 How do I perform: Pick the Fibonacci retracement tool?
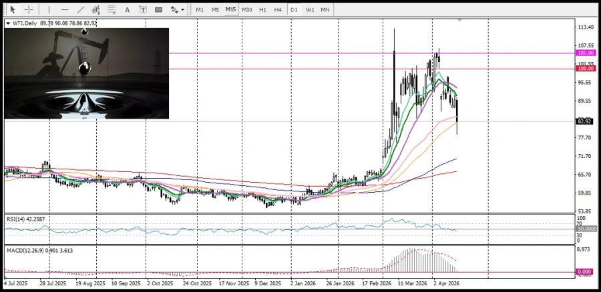tap(113, 9)
